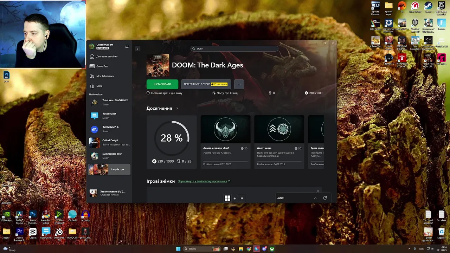Image resolution: width=450 pixels, height=253 pixels.
Task: Pop out the Друзі panel
Action: pos(325,198)
